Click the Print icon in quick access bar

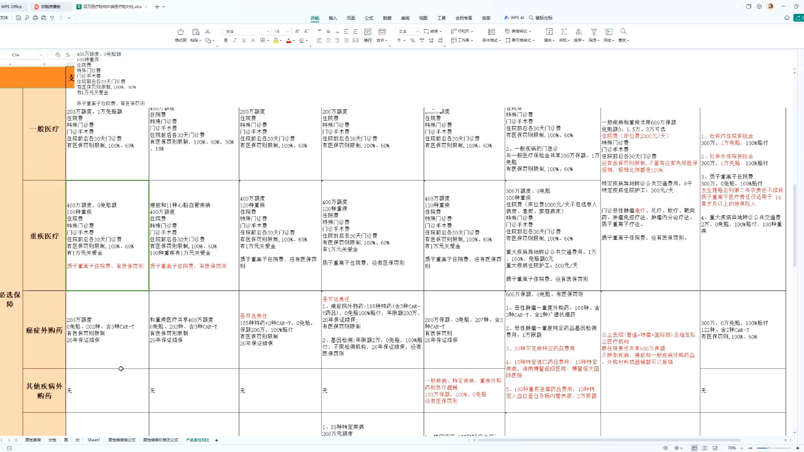click(x=35, y=18)
